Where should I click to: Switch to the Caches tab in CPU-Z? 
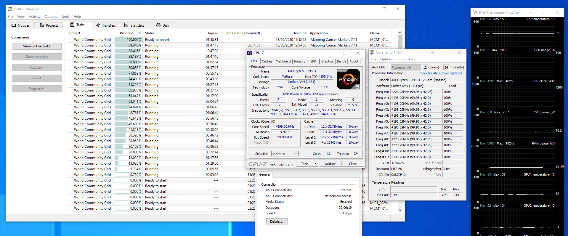pyautogui.click(x=267, y=61)
